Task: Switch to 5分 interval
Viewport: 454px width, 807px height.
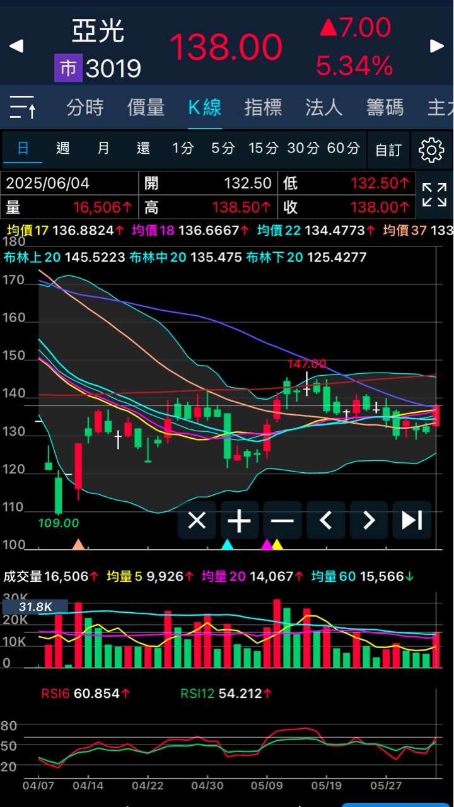Action: click(223, 149)
